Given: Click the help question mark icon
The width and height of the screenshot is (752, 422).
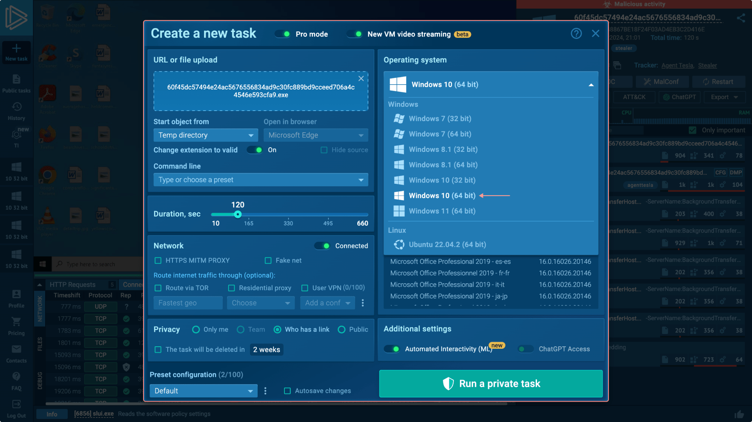Looking at the screenshot, I should coord(576,34).
